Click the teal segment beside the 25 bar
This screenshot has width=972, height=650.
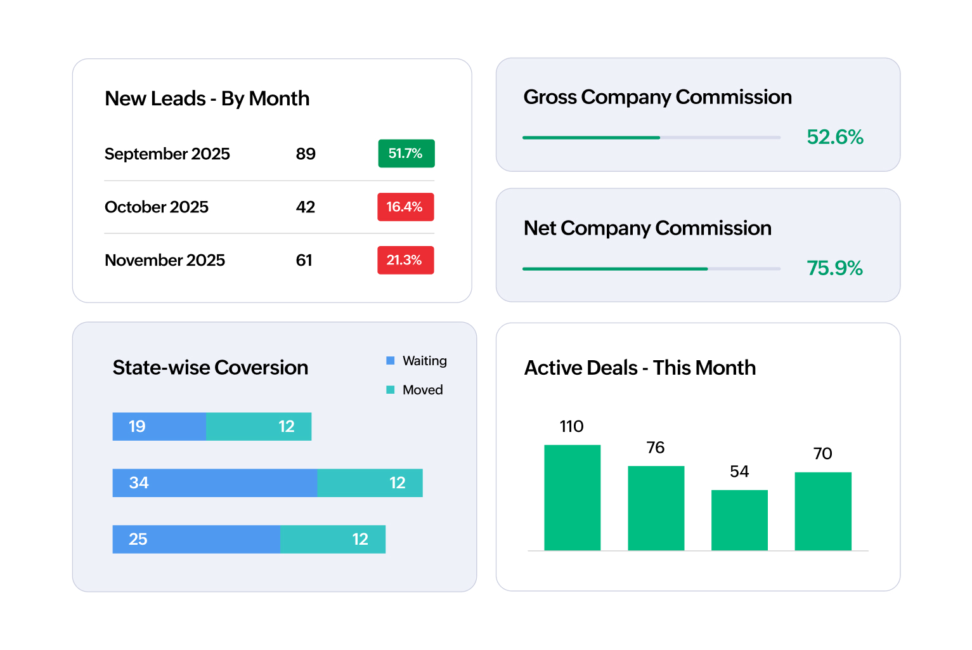click(x=333, y=540)
